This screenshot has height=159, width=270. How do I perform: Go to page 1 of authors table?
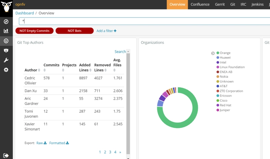[100, 152]
